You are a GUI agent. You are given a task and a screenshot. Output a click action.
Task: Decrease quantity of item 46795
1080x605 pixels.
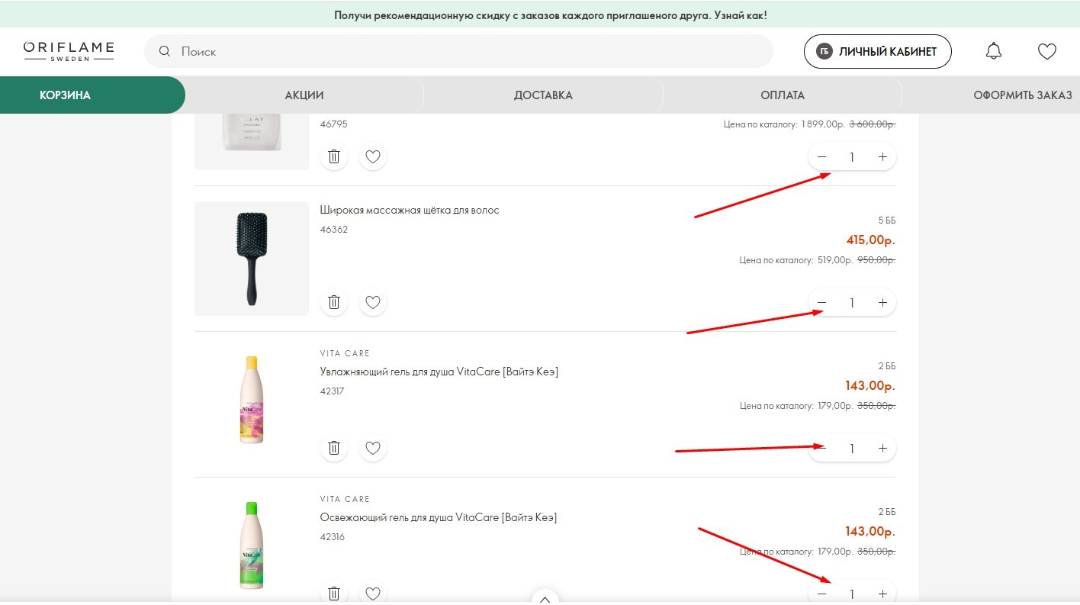(821, 157)
